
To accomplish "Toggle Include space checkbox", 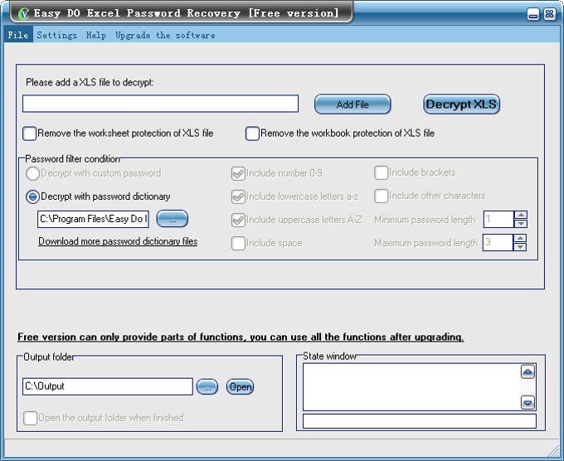I will pos(238,244).
